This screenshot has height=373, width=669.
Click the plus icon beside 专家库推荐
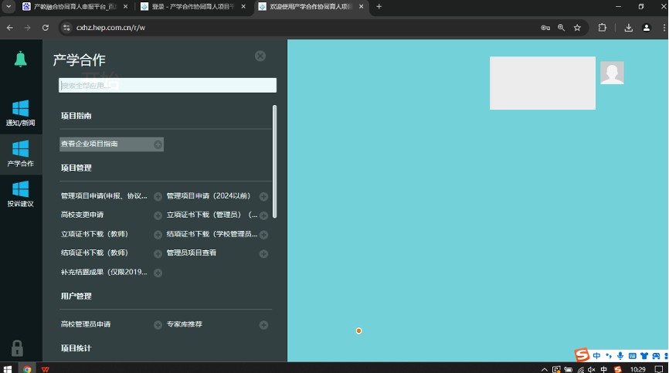pos(263,325)
